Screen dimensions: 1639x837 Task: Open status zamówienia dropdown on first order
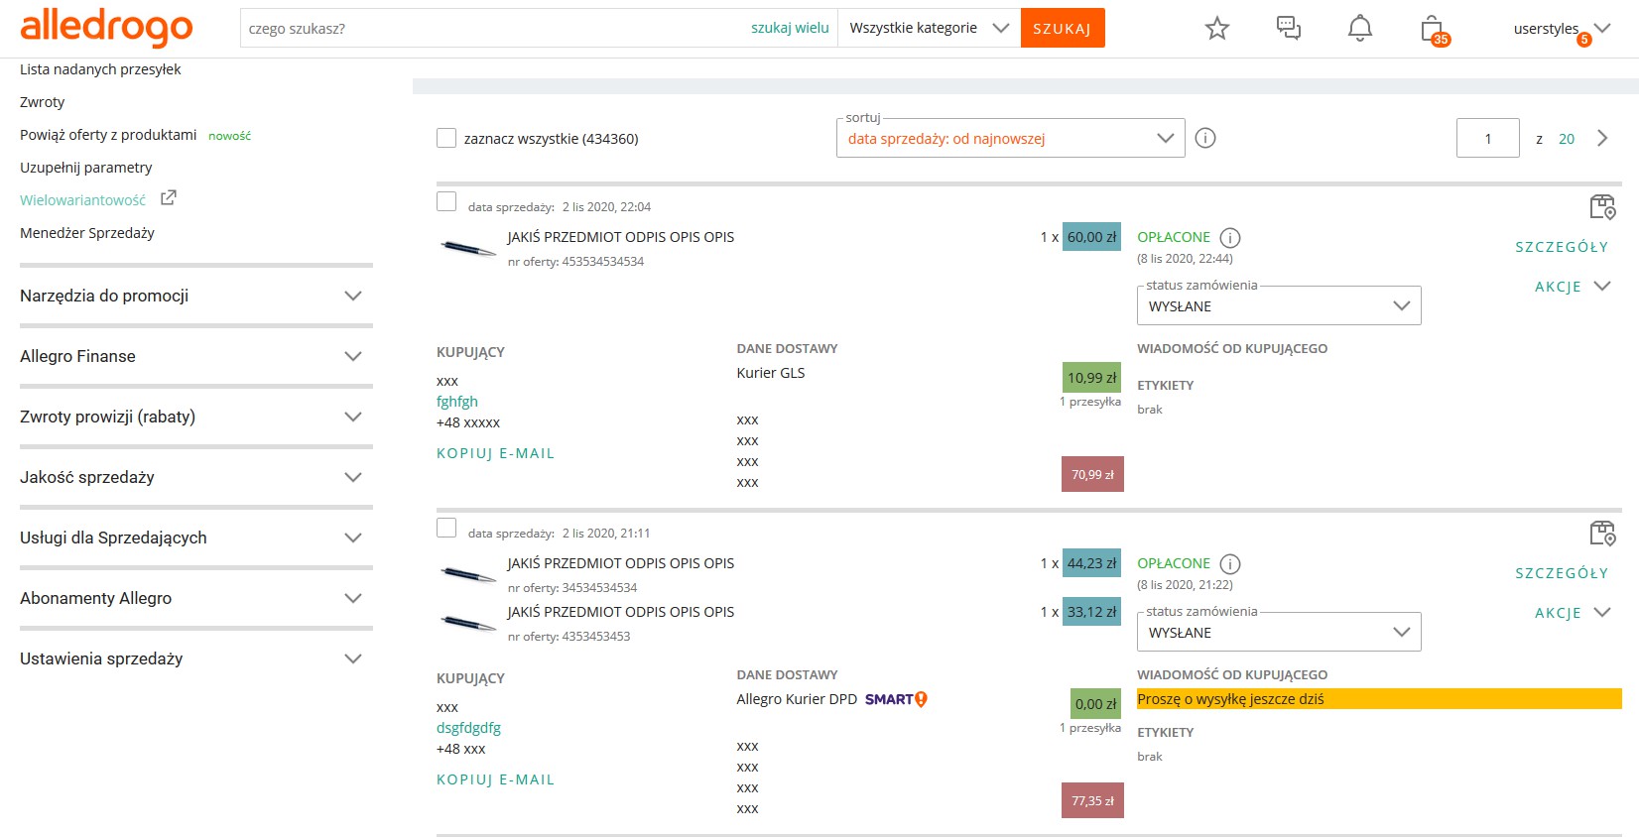point(1278,306)
